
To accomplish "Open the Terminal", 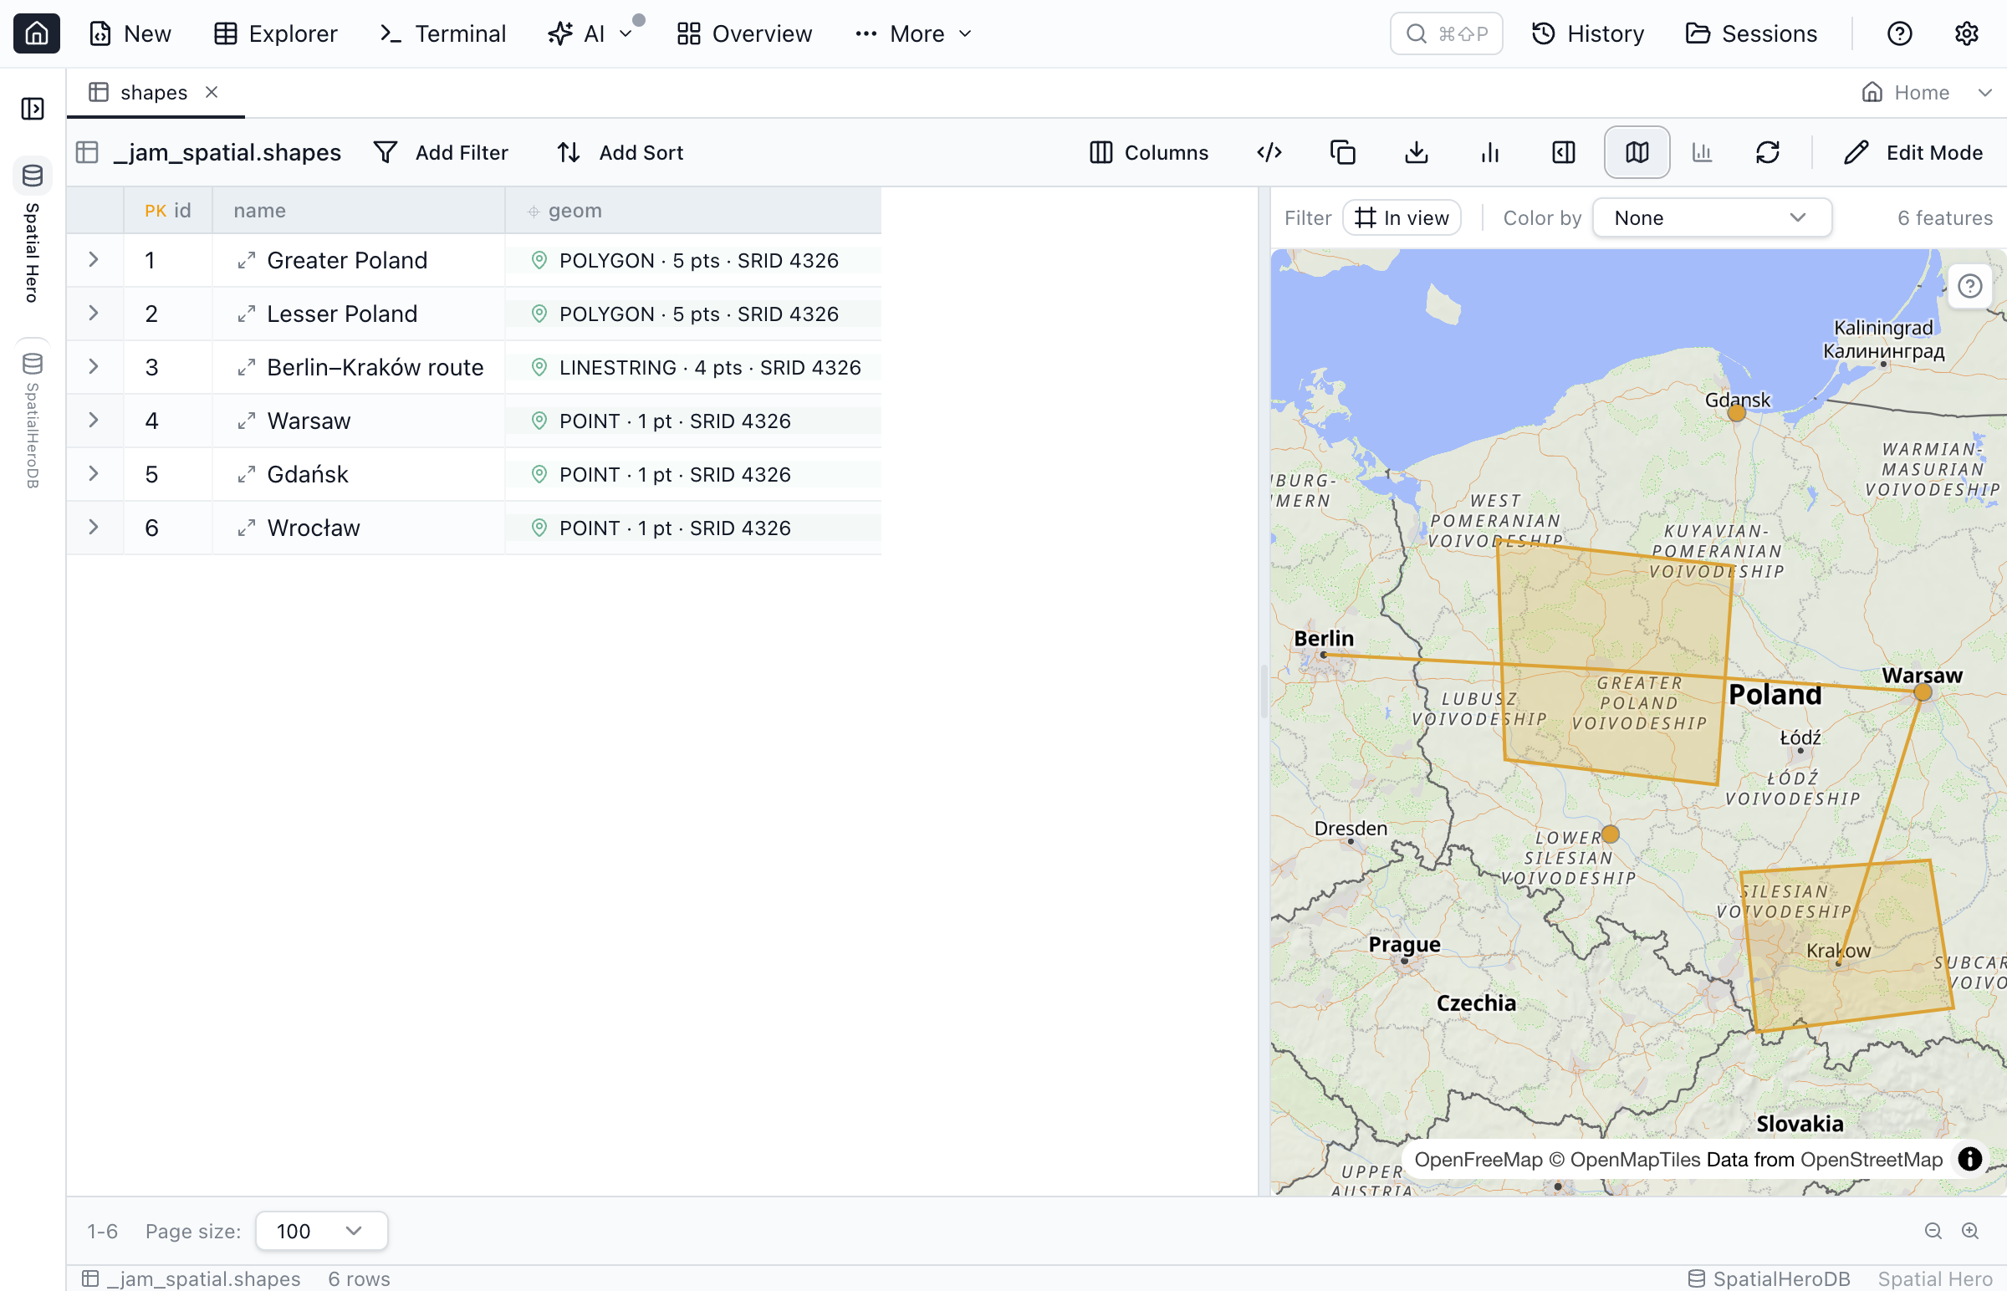I will 442,33.
